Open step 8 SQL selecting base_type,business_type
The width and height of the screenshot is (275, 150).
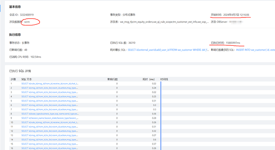coord(50,114)
